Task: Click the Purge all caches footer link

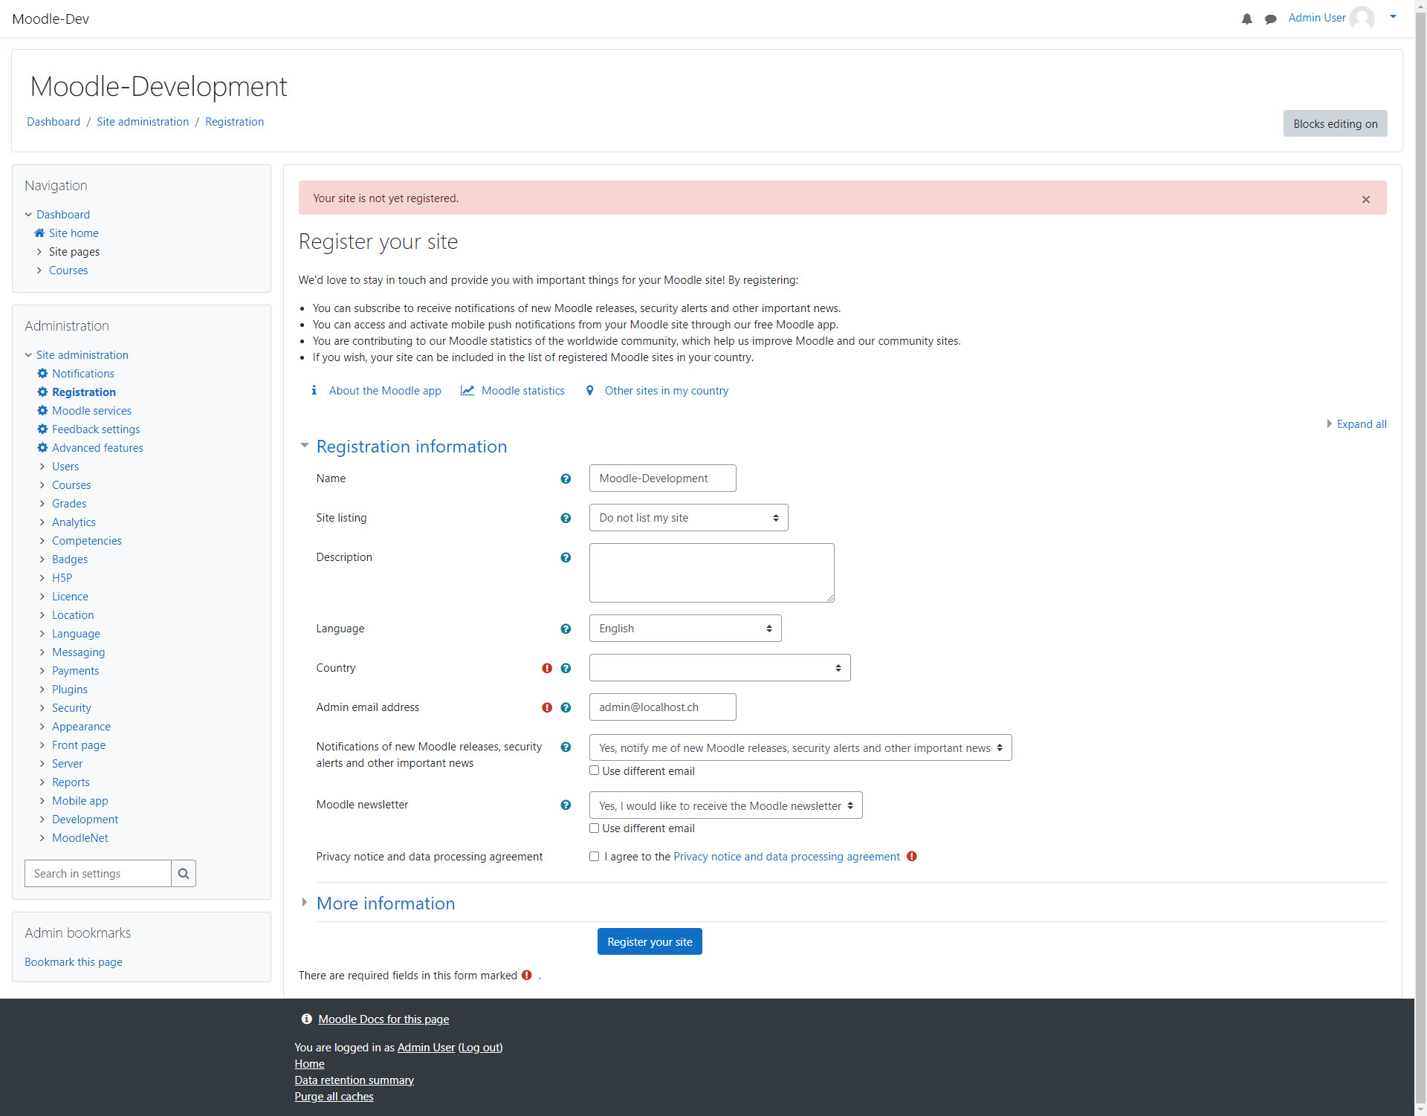Action: pos(334,1097)
